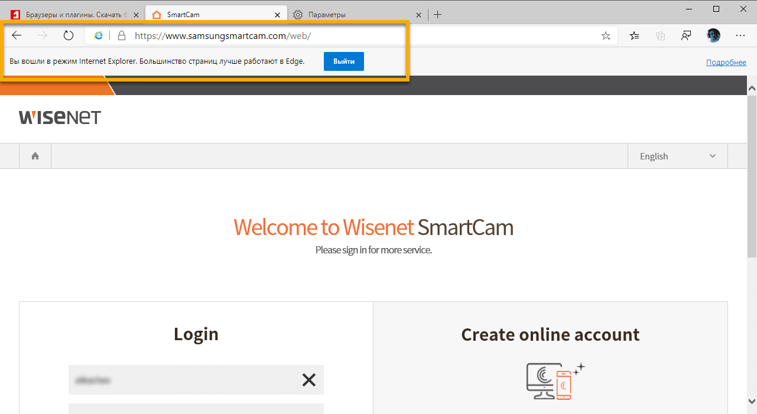This screenshot has height=414, width=757.
Task: Click the computer and phone account illustration
Action: click(x=555, y=381)
